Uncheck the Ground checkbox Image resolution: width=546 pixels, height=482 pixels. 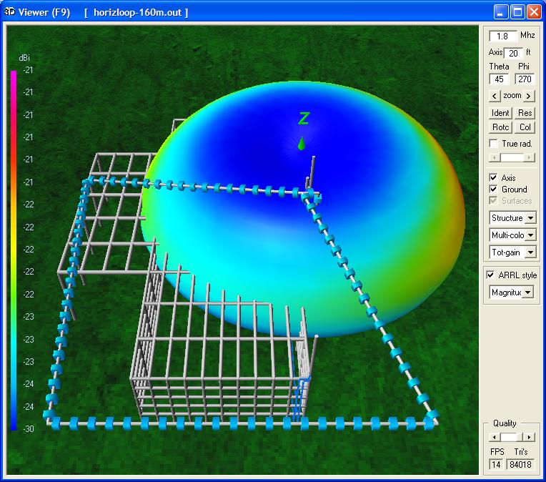493,190
